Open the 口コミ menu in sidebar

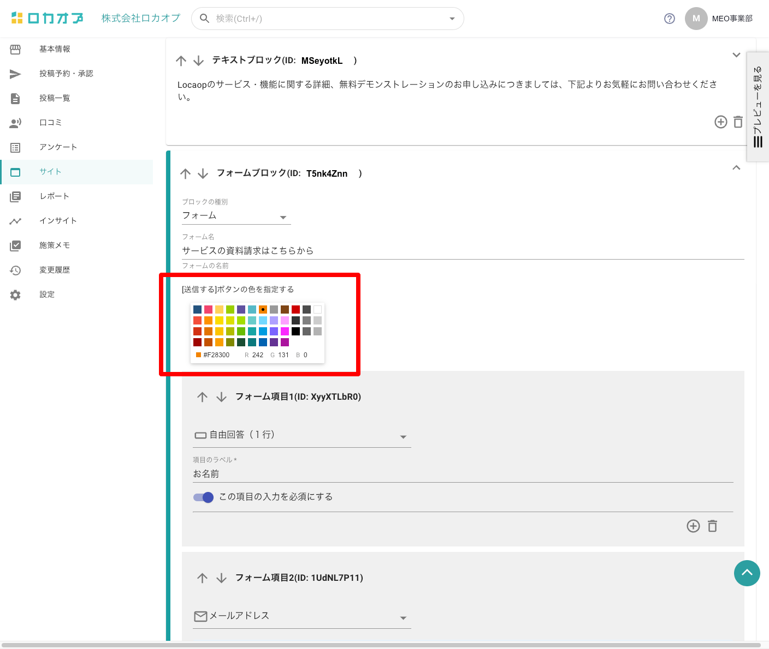coord(50,123)
